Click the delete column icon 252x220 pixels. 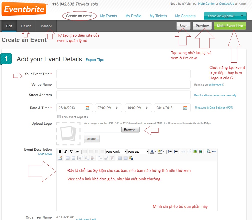(112, 158)
